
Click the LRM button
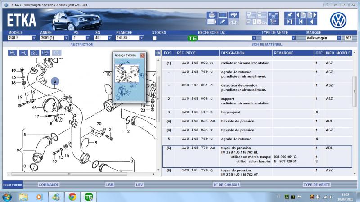(110, 184)
